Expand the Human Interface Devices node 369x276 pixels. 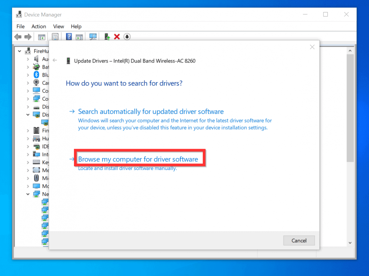point(28,139)
